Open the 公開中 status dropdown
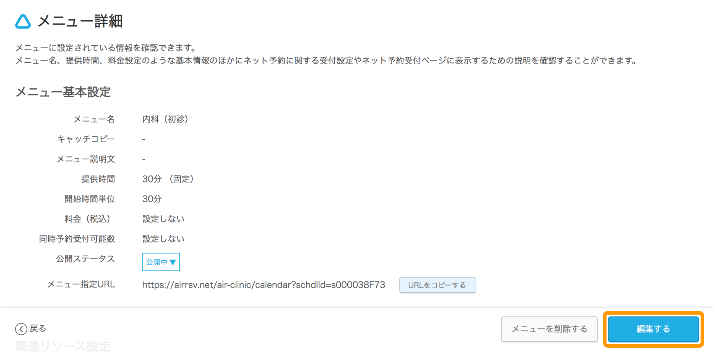This screenshot has height=357, width=714. click(x=161, y=262)
